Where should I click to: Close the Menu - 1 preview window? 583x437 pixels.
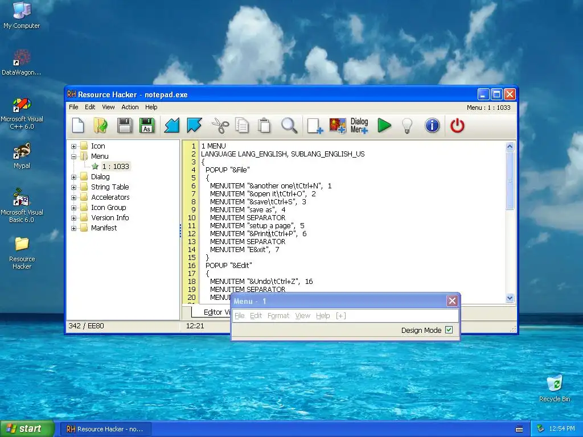[x=451, y=300]
